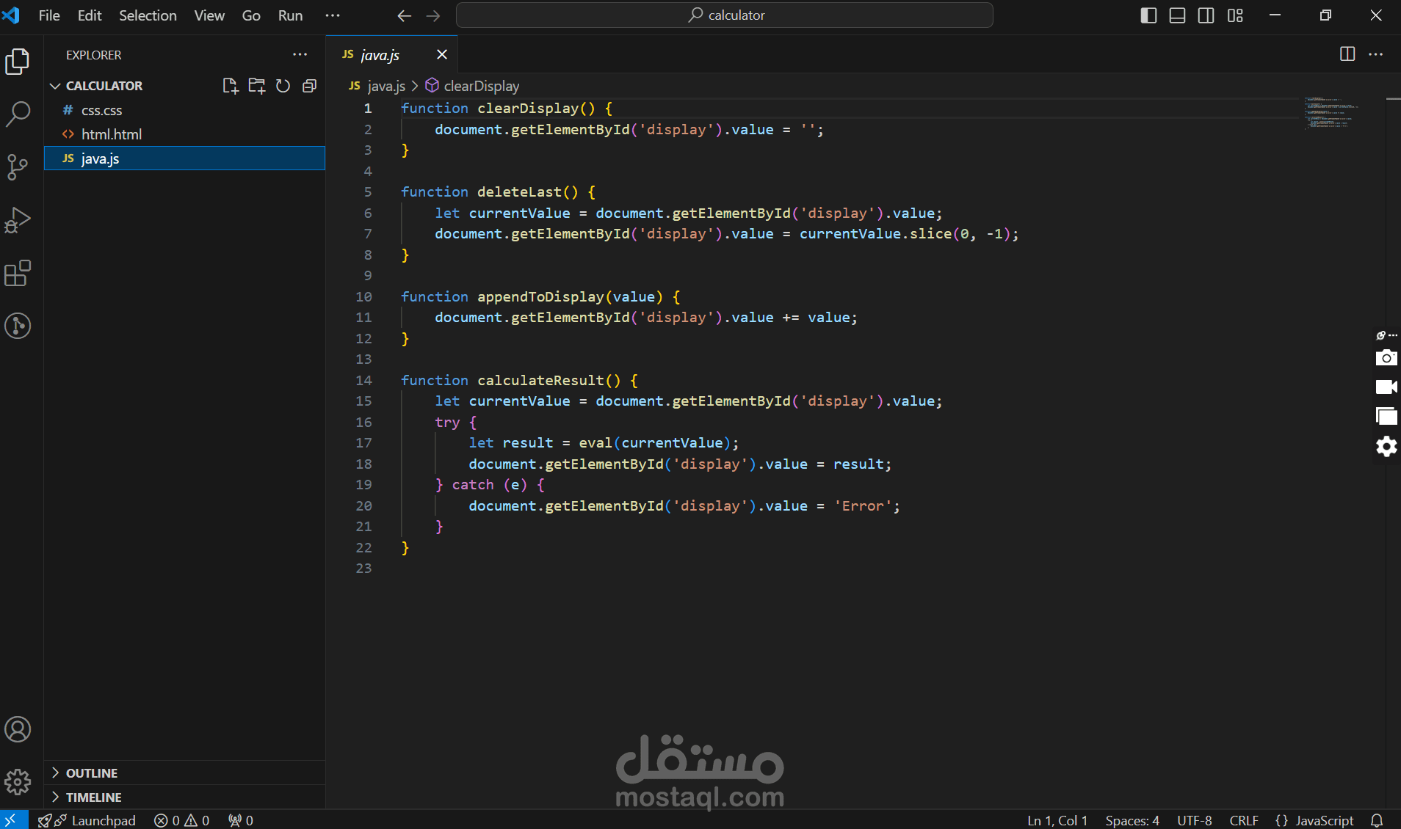This screenshot has width=1401, height=829.
Task: Open the Run menu
Action: [290, 15]
